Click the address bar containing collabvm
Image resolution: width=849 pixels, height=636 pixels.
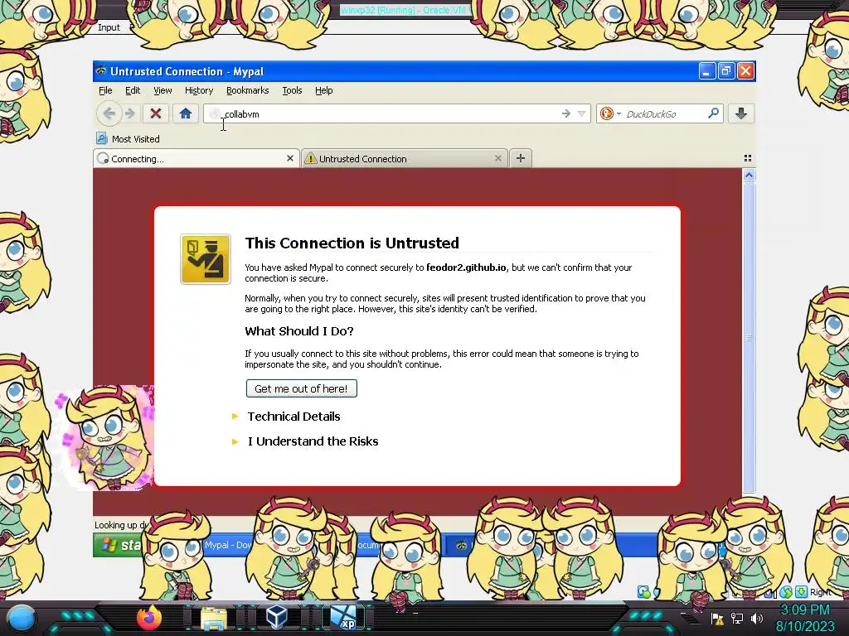tap(396, 113)
